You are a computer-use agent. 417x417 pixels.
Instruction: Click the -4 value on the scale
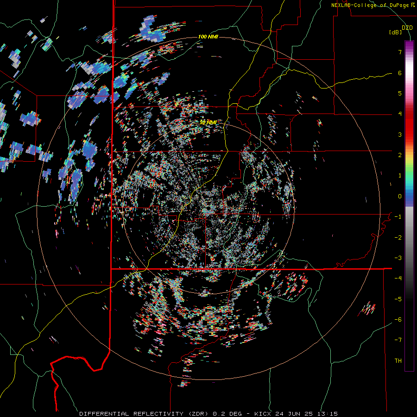click(398, 278)
